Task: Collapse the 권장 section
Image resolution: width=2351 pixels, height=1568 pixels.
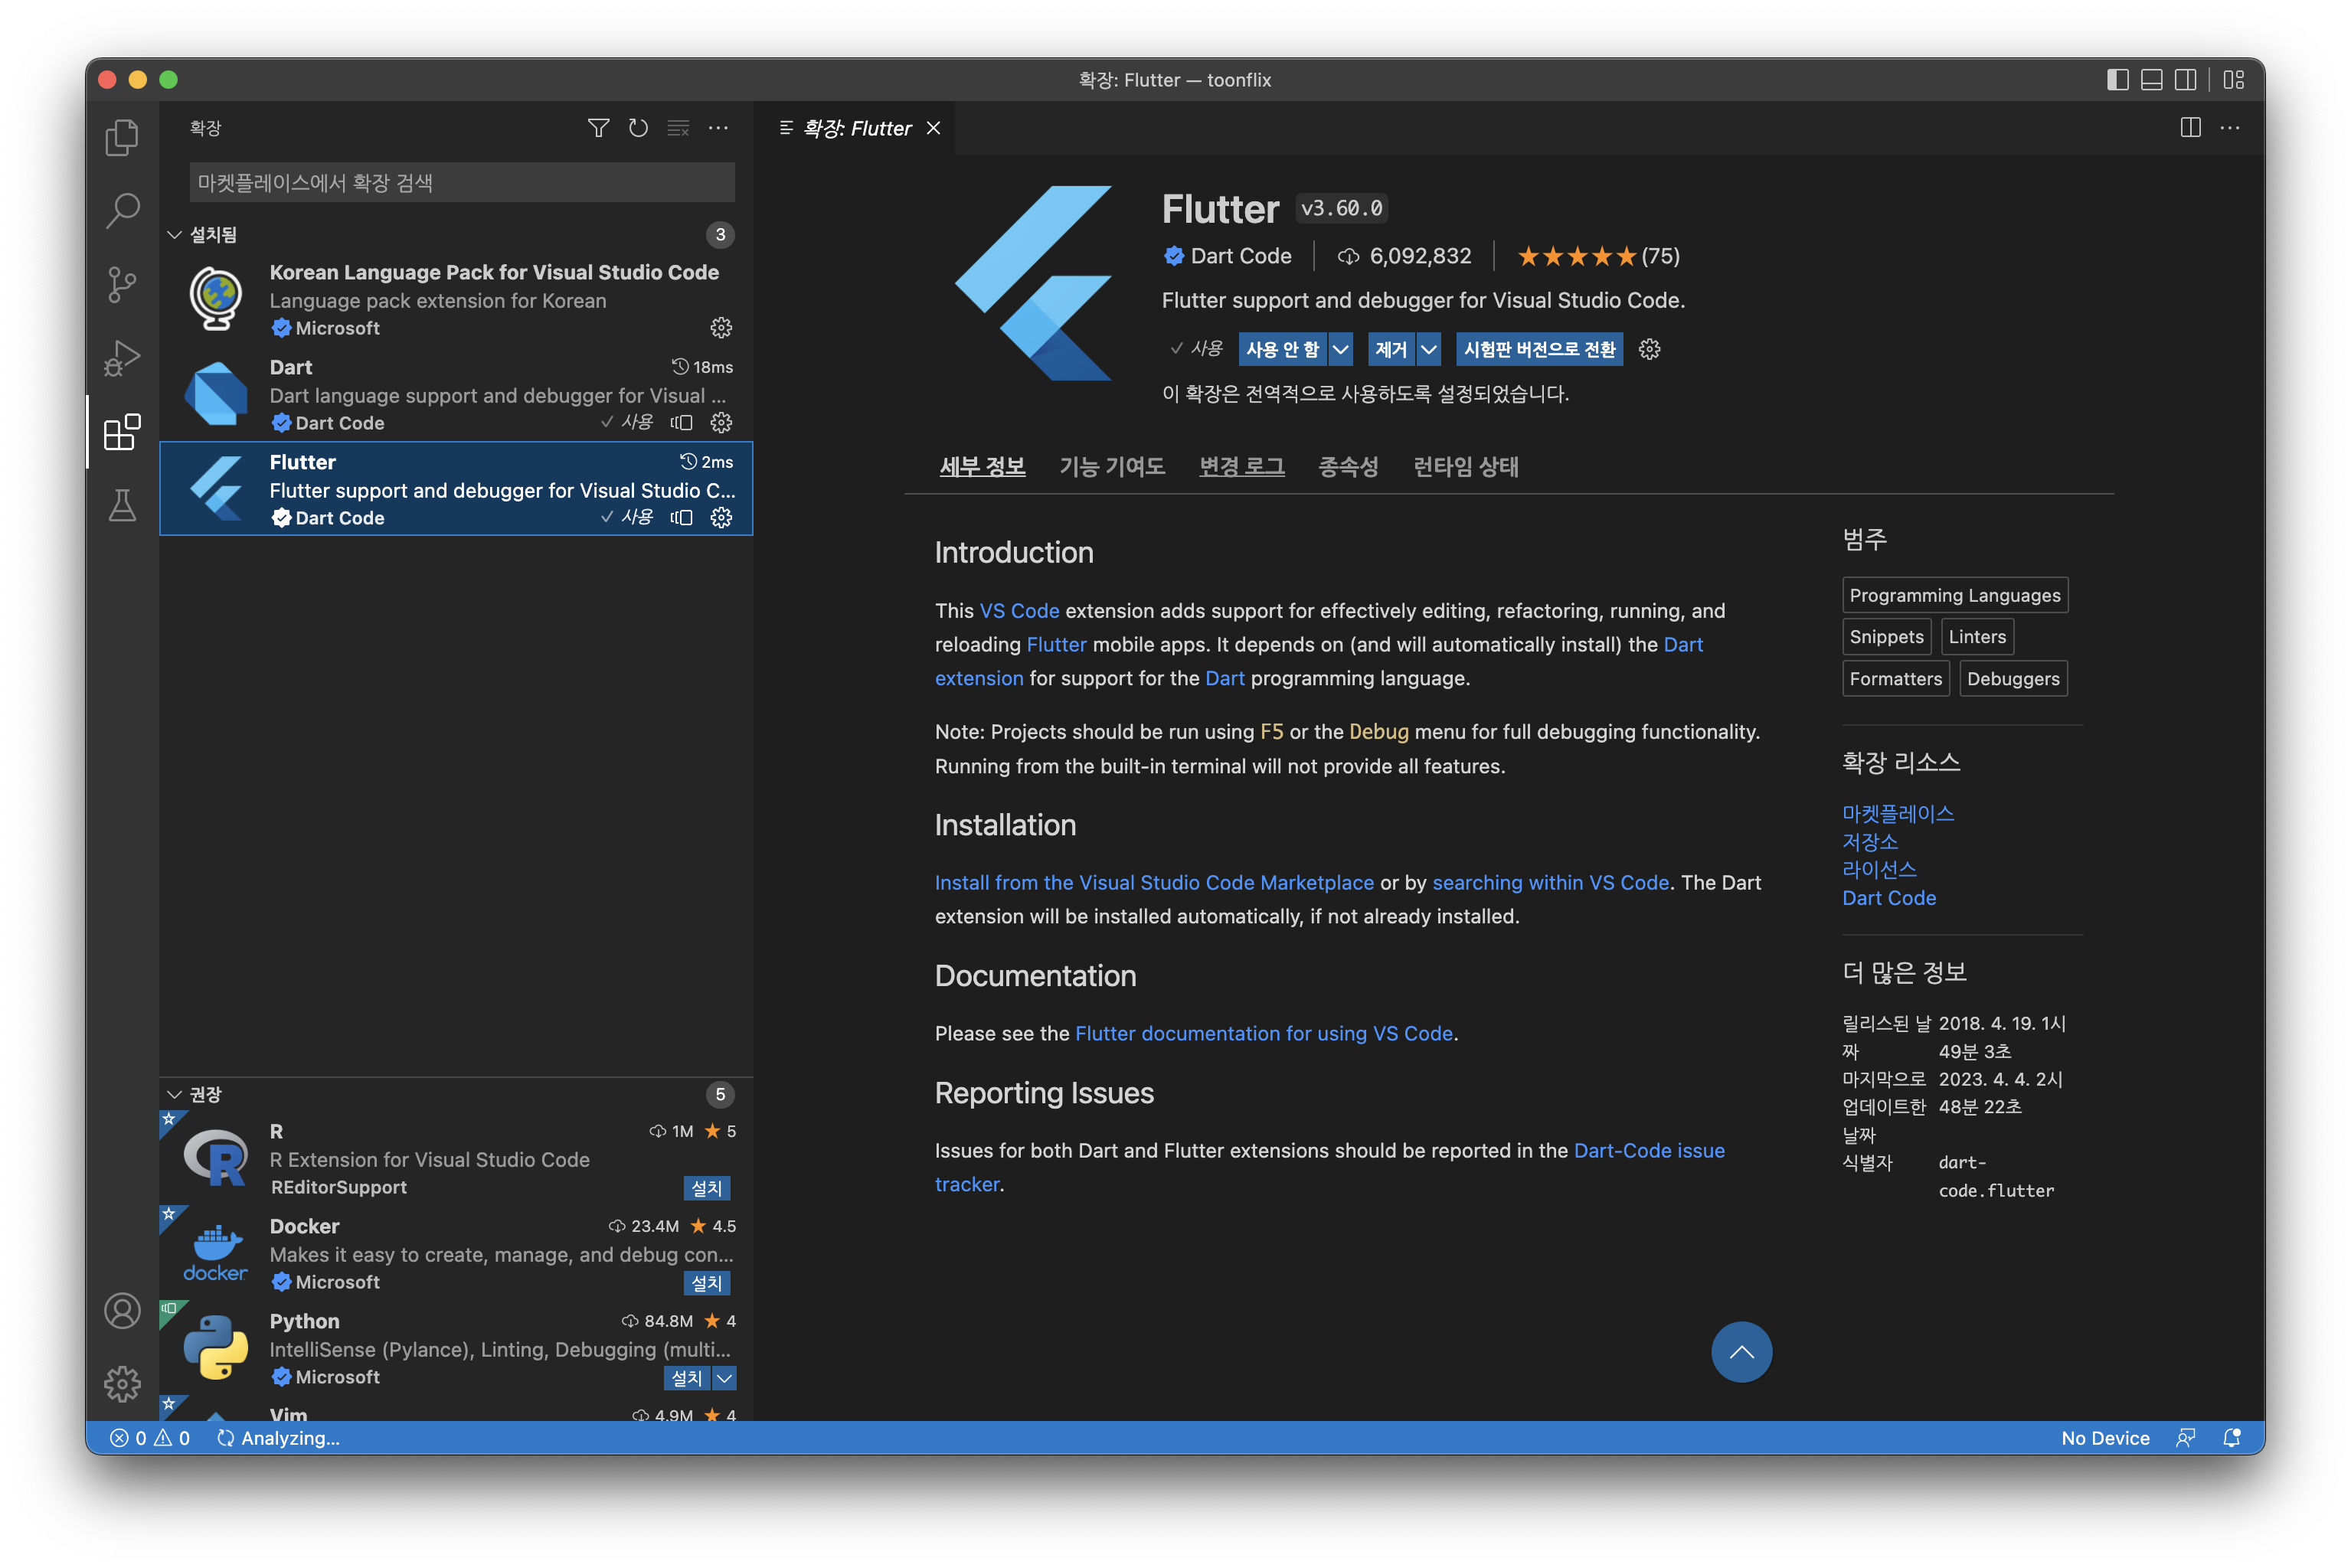Action: 455,1095
